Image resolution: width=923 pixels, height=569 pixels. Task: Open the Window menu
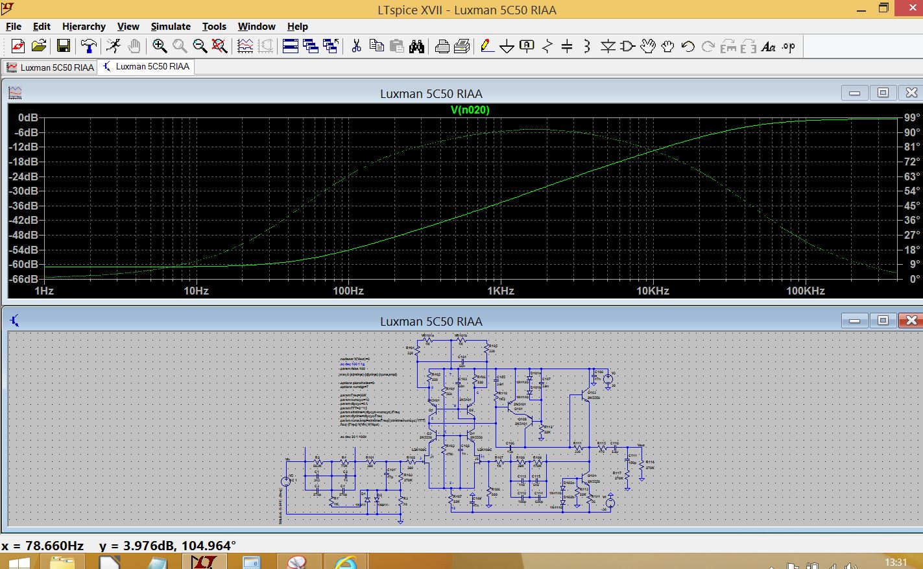257,27
